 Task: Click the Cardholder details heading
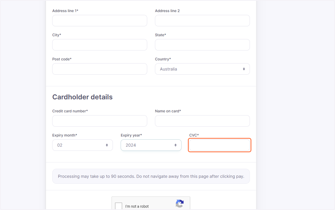coord(82,97)
